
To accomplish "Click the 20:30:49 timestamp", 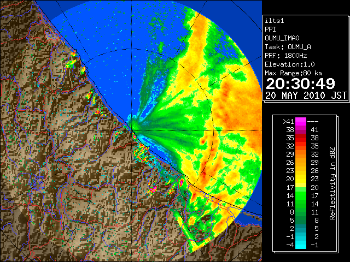I will coord(300,84).
